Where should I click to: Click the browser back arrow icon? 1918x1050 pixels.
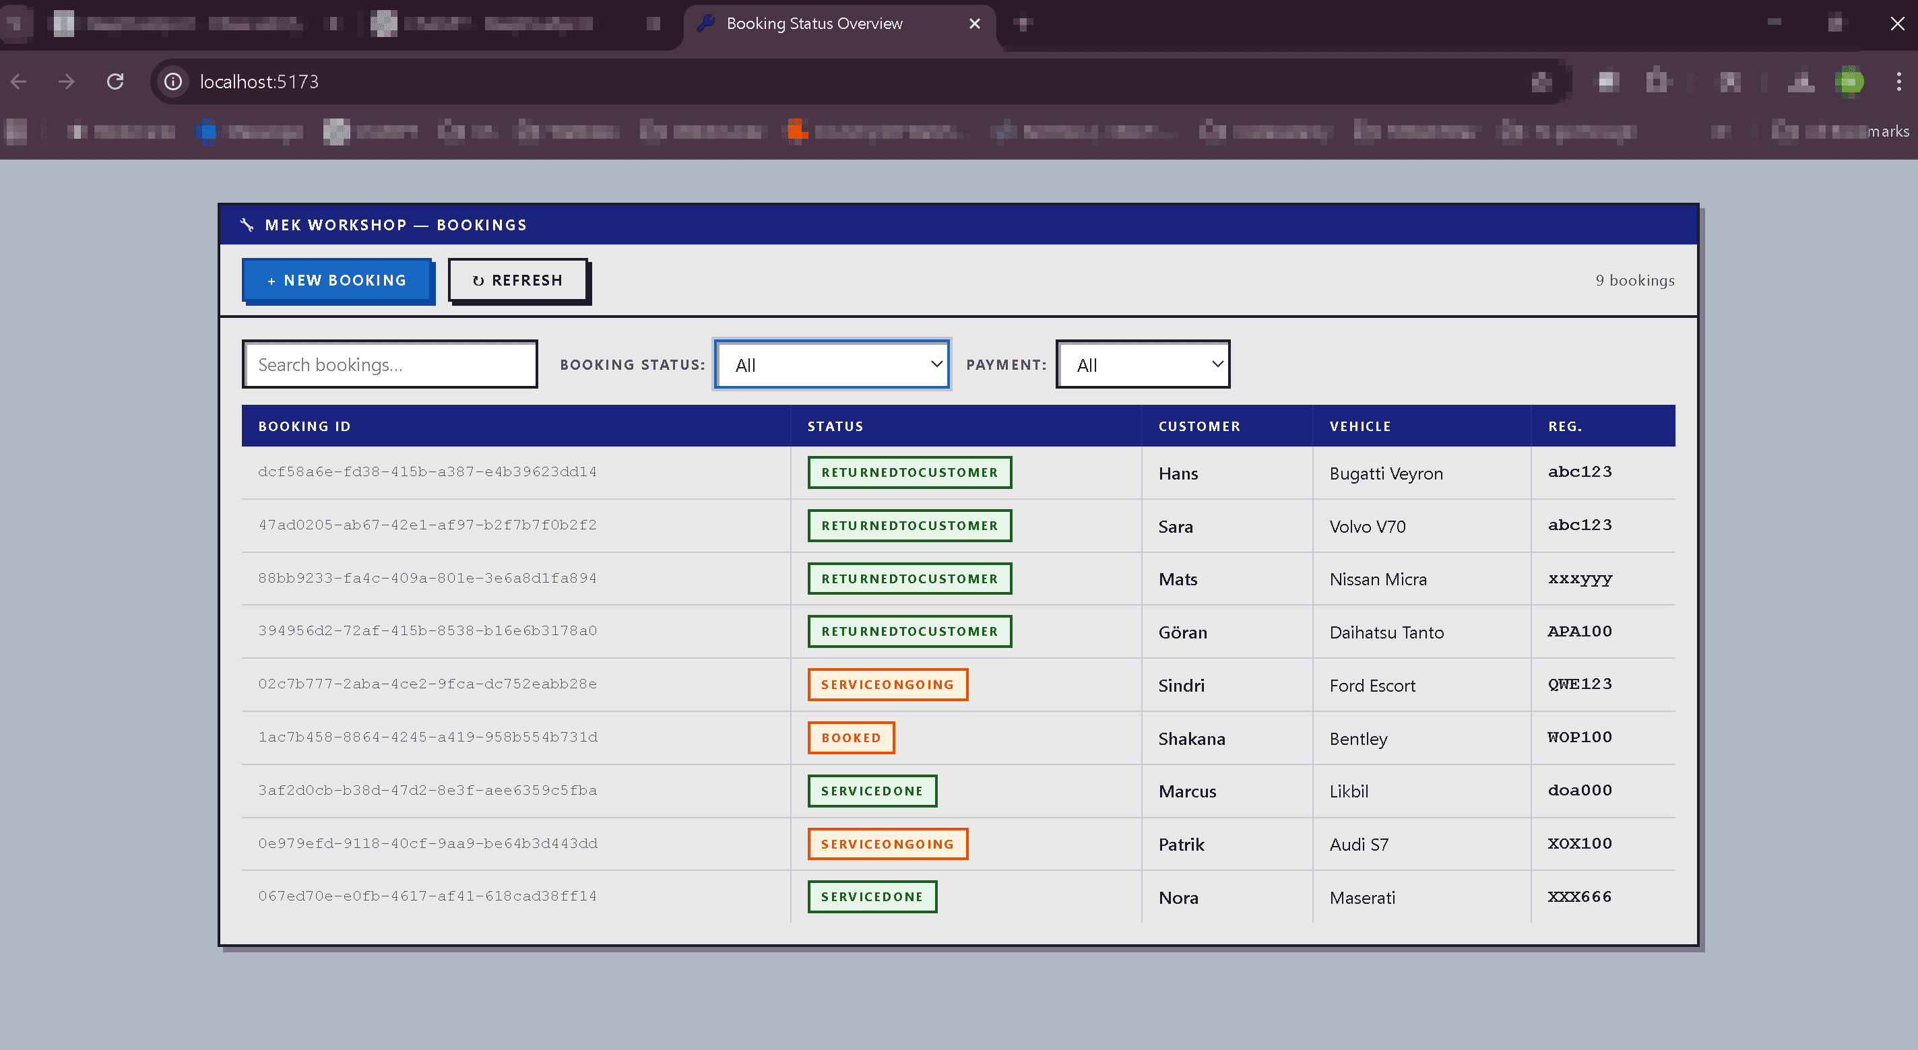coord(19,82)
